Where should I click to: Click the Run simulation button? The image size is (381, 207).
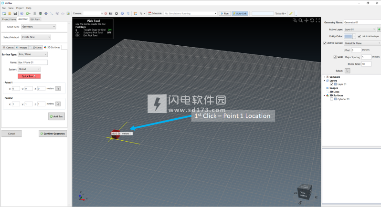pyautogui.click(x=224, y=13)
